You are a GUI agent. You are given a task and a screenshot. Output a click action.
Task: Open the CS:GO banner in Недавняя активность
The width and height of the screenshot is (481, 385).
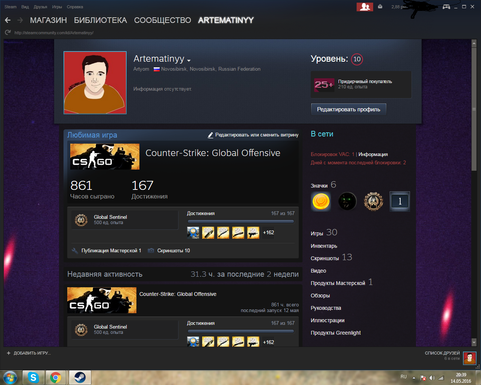[x=102, y=300]
